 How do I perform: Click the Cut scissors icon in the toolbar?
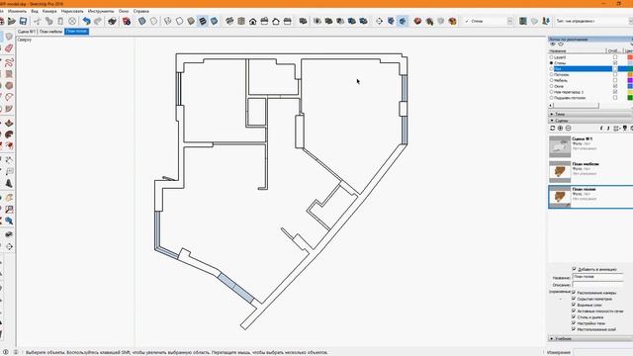click(38, 21)
